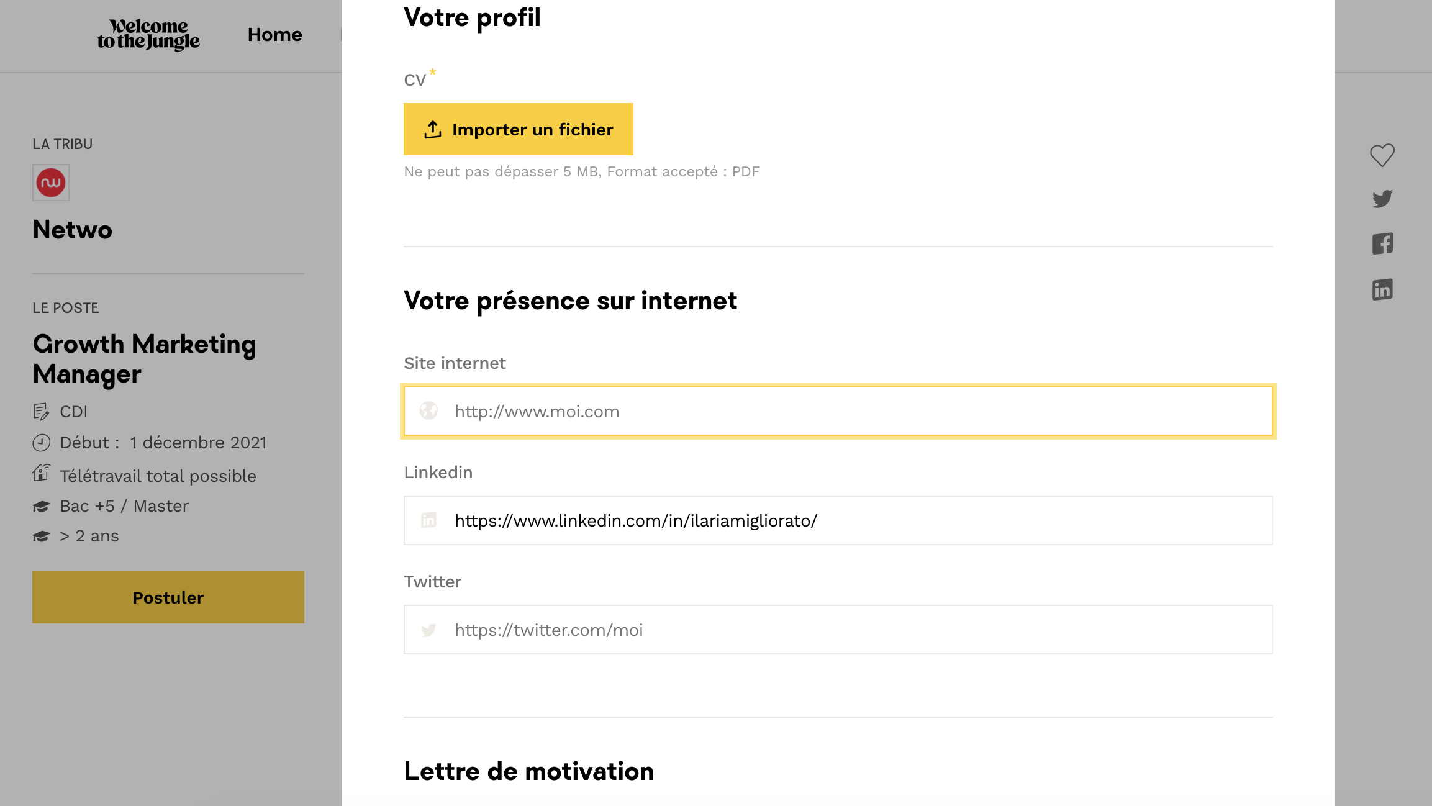Screen dimensions: 1432x806
Task: Click the Welcome to the Jungle logo
Action: pos(148,35)
